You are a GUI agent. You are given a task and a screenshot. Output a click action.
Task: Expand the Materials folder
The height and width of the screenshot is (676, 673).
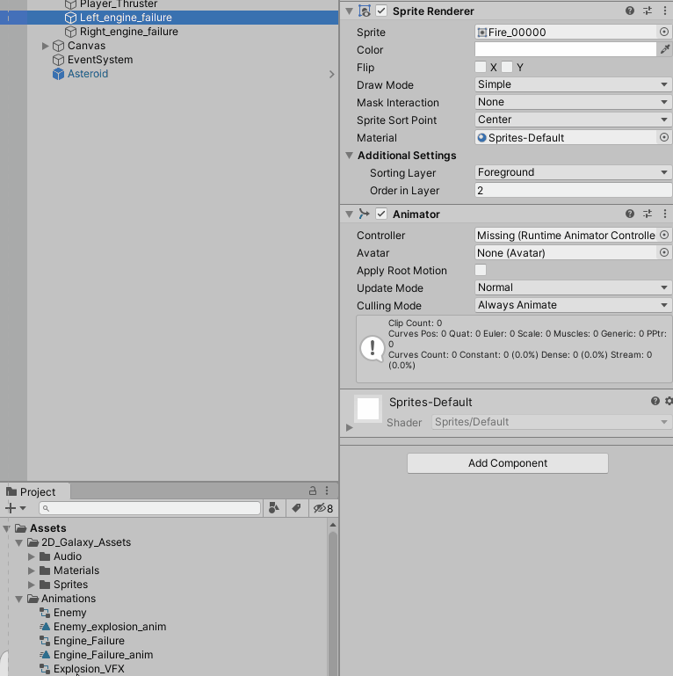pos(31,571)
